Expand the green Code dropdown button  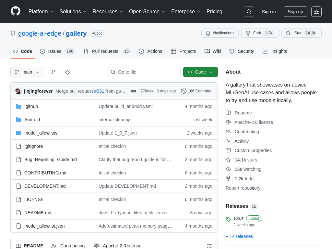click(x=200, y=72)
